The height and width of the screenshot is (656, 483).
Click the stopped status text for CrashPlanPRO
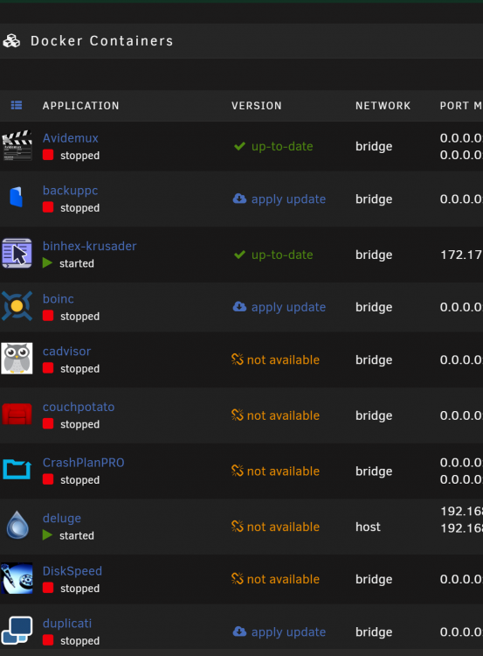(x=79, y=480)
